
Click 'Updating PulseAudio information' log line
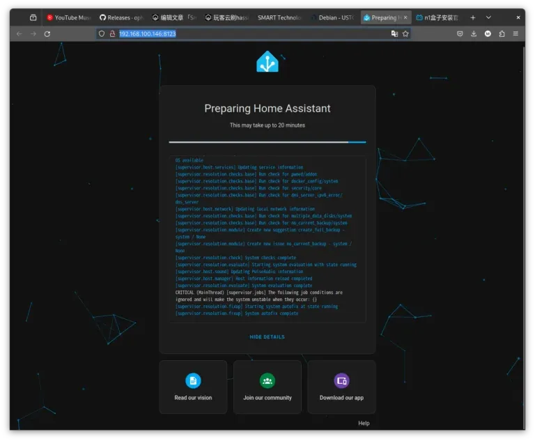click(239, 272)
